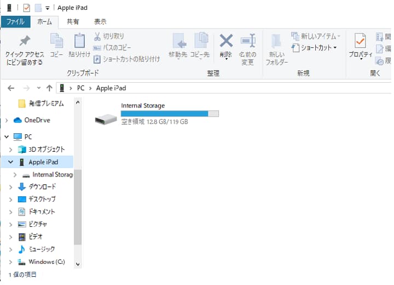Image resolution: width=394 pixels, height=285 pixels.
Task: Click navigation pane scroll up arrow
Action: tap(78, 102)
